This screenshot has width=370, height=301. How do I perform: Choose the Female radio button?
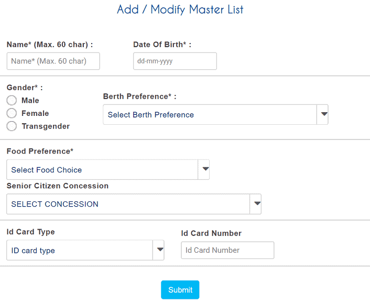pos(12,113)
